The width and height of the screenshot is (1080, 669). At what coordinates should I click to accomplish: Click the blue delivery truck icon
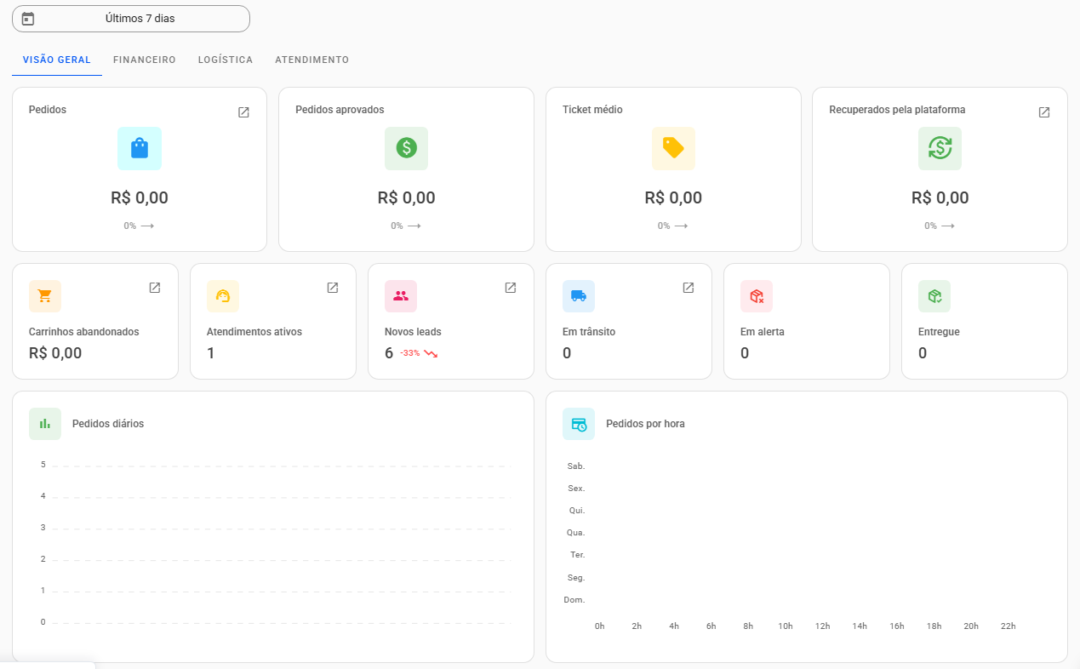click(x=579, y=296)
